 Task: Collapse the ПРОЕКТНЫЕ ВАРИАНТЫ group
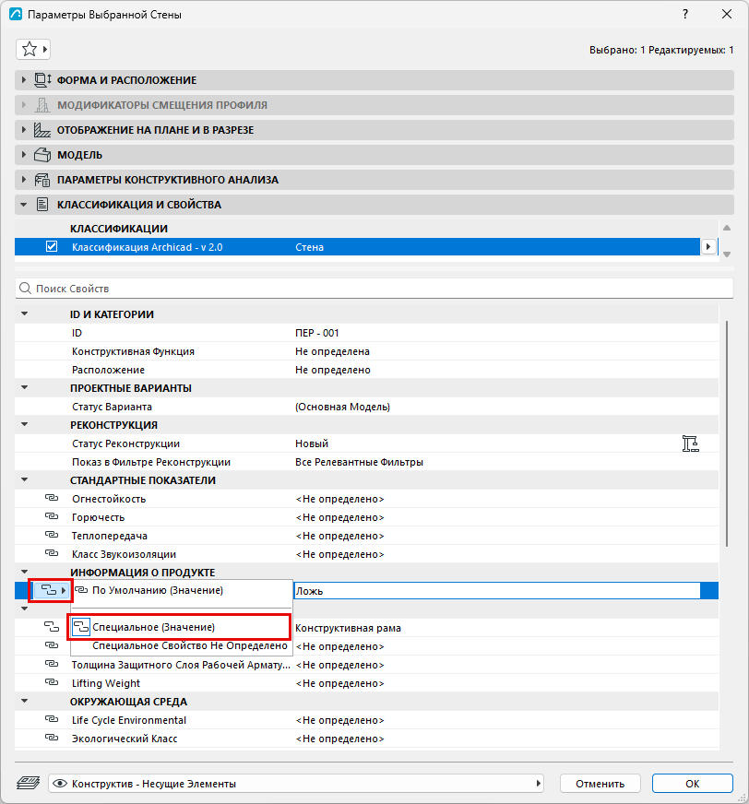click(x=24, y=387)
